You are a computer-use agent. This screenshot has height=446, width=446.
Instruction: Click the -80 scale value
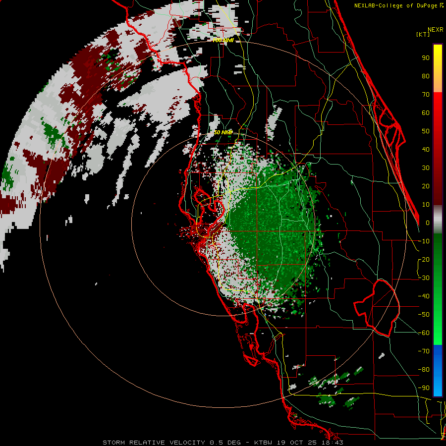(424, 370)
